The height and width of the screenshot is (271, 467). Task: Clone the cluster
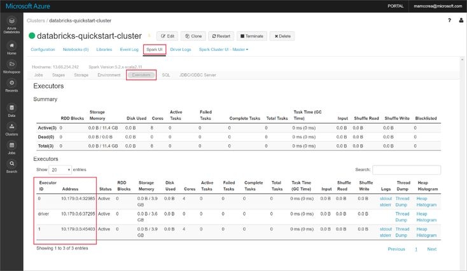tap(193, 36)
